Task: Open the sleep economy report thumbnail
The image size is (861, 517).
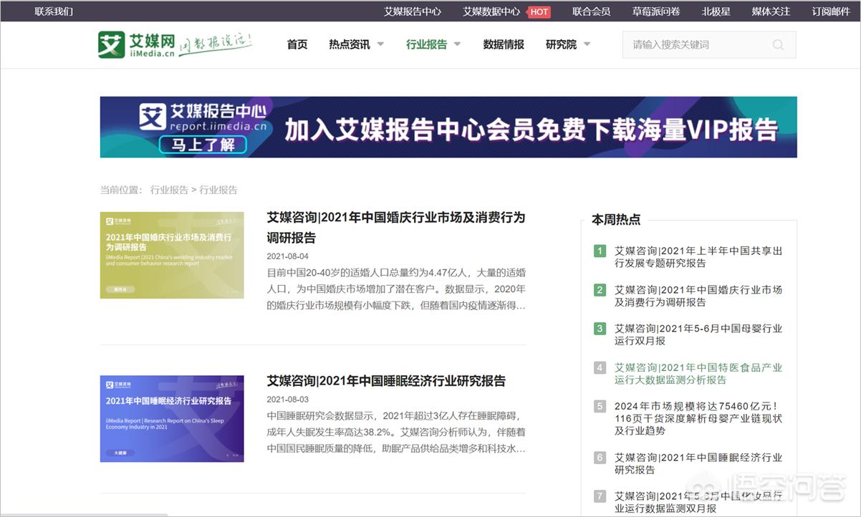Action: [172, 418]
